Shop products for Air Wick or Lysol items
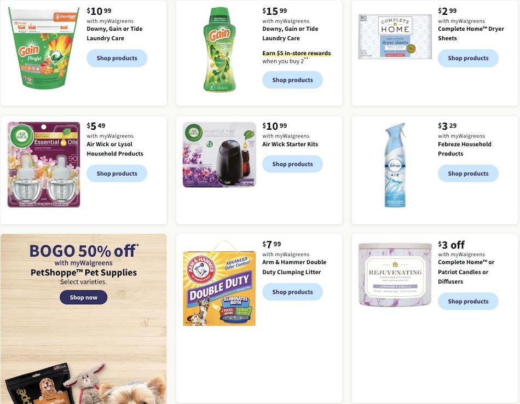The height and width of the screenshot is (404, 520). (x=117, y=173)
